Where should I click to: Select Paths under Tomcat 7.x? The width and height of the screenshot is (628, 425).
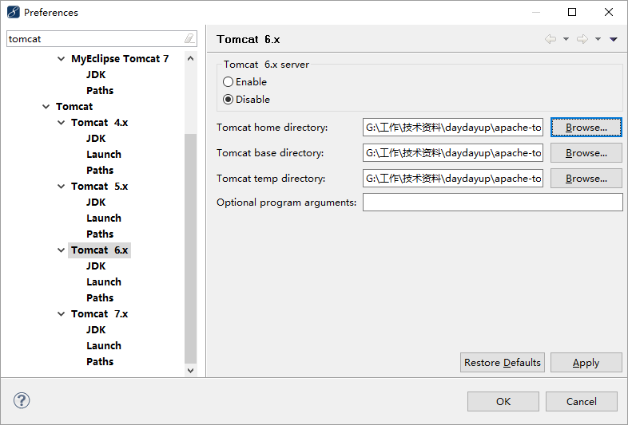coord(100,361)
